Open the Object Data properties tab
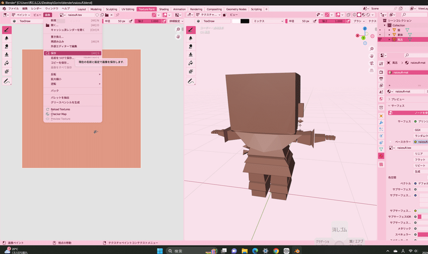 [x=381, y=149]
